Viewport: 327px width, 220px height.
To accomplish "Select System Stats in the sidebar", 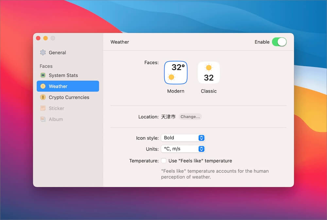I will pos(63,76).
